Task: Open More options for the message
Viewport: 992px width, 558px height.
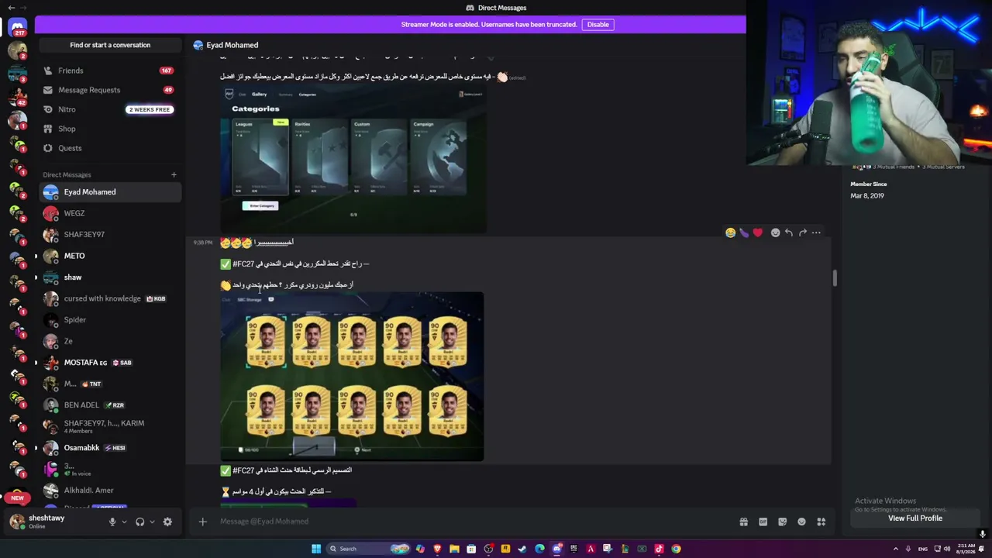Action: (816, 232)
